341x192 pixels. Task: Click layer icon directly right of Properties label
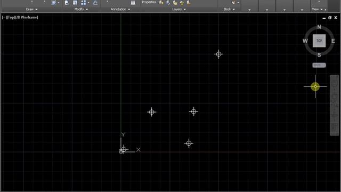161,2
